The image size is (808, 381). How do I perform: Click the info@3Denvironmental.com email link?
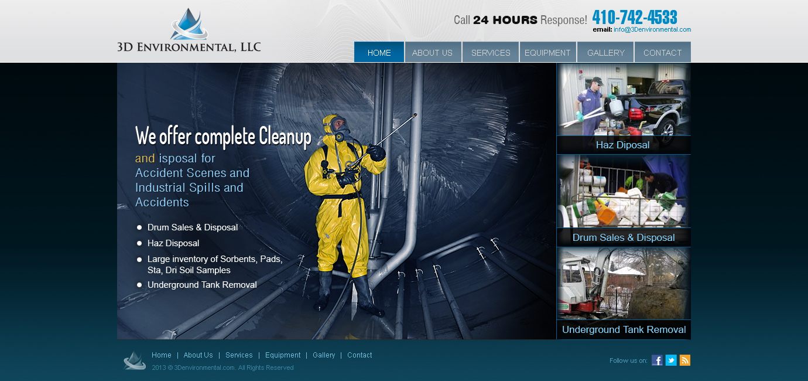652,29
